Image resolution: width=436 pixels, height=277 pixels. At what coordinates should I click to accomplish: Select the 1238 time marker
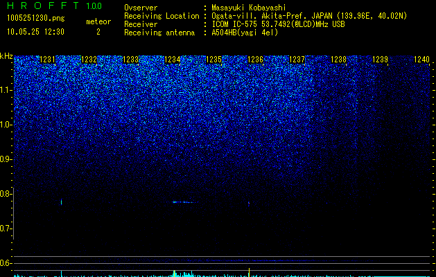[x=338, y=60]
